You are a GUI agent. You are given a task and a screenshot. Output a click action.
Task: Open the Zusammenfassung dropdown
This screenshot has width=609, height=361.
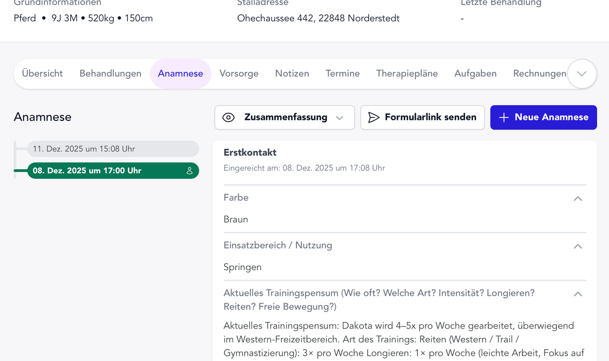pos(285,117)
